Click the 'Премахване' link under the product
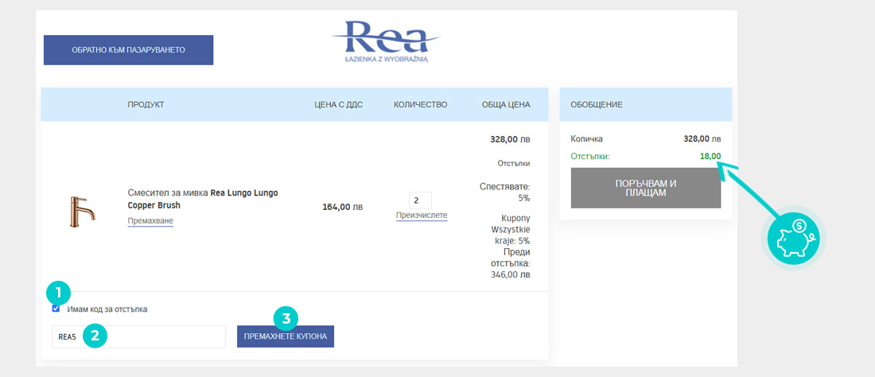 150,221
